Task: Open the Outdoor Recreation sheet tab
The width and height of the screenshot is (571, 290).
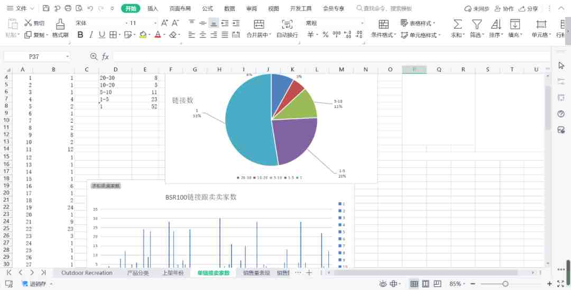Action: click(x=87, y=273)
